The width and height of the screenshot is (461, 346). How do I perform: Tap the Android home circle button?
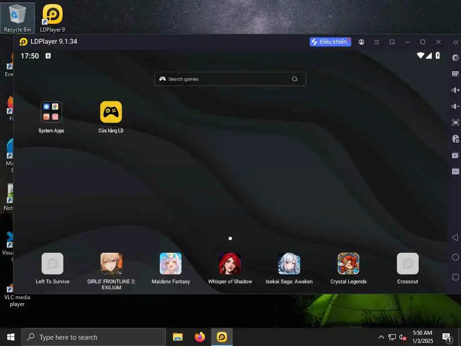(455, 257)
